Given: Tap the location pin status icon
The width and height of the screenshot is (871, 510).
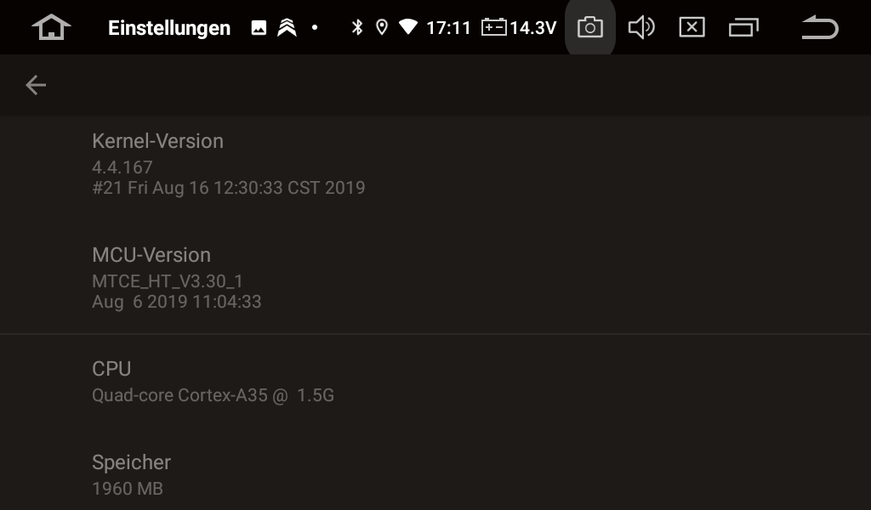Looking at the screenshot, I should point(382,27).
